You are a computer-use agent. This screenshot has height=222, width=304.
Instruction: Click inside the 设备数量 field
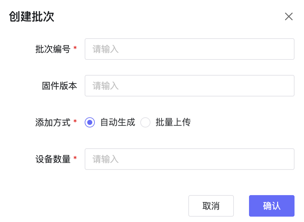click(x=189, y=159)
